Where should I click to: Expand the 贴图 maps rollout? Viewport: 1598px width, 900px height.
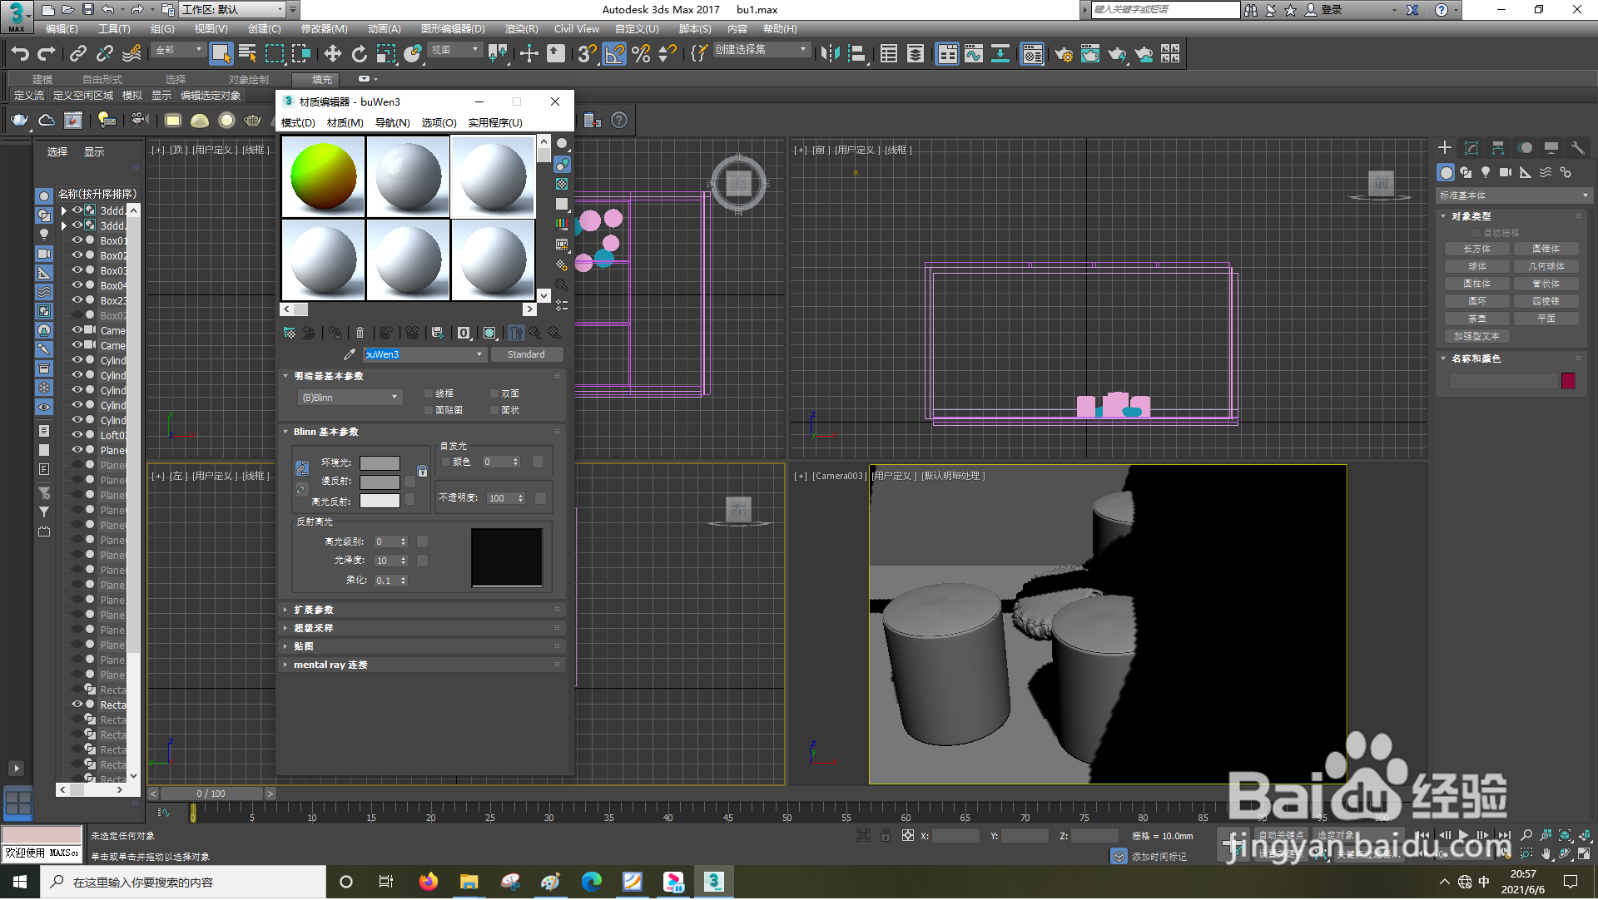pyautogui.click(x=303, y=647)
